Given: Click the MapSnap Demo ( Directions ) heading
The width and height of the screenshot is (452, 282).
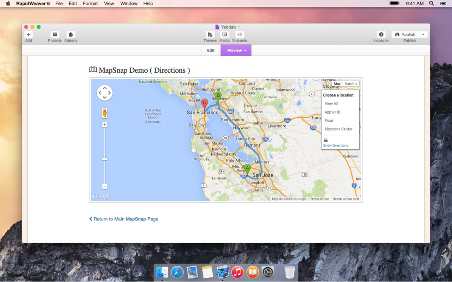Looking at the screenshot, I should point(139,70).
